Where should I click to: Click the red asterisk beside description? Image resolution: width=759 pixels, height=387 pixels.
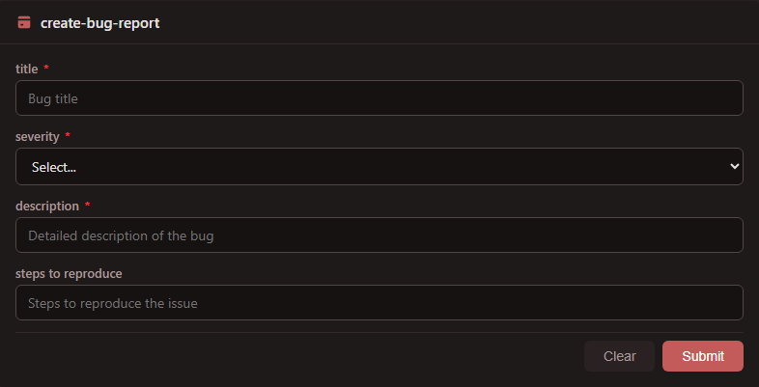tap(88, 206)
